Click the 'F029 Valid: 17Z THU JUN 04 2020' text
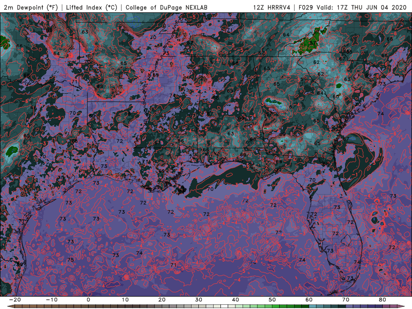Viewport: 412px width, 309px height. pyautogui.click(x=353, y=7)
